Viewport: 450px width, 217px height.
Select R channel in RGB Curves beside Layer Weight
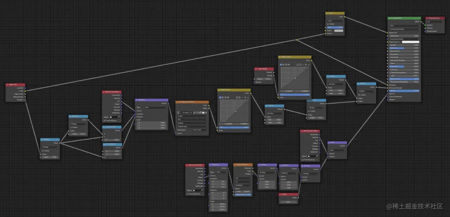click(x=283, y=65)
